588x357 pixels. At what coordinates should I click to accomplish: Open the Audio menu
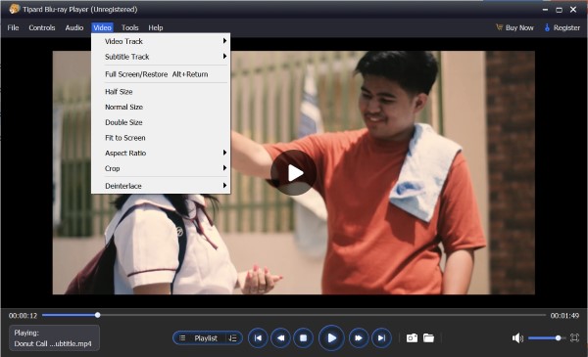[x=74, y=27]
